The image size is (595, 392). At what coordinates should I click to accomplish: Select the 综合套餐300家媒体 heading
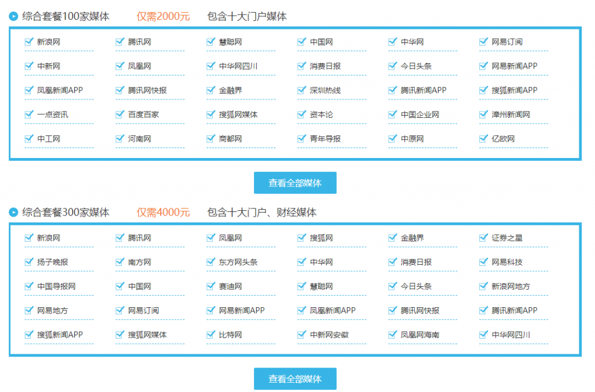66,213
